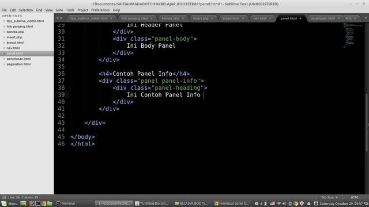
Task: Place cursor on 'Ini Body Panel' text
Action: pyautogui.click(x=151, y=46)
